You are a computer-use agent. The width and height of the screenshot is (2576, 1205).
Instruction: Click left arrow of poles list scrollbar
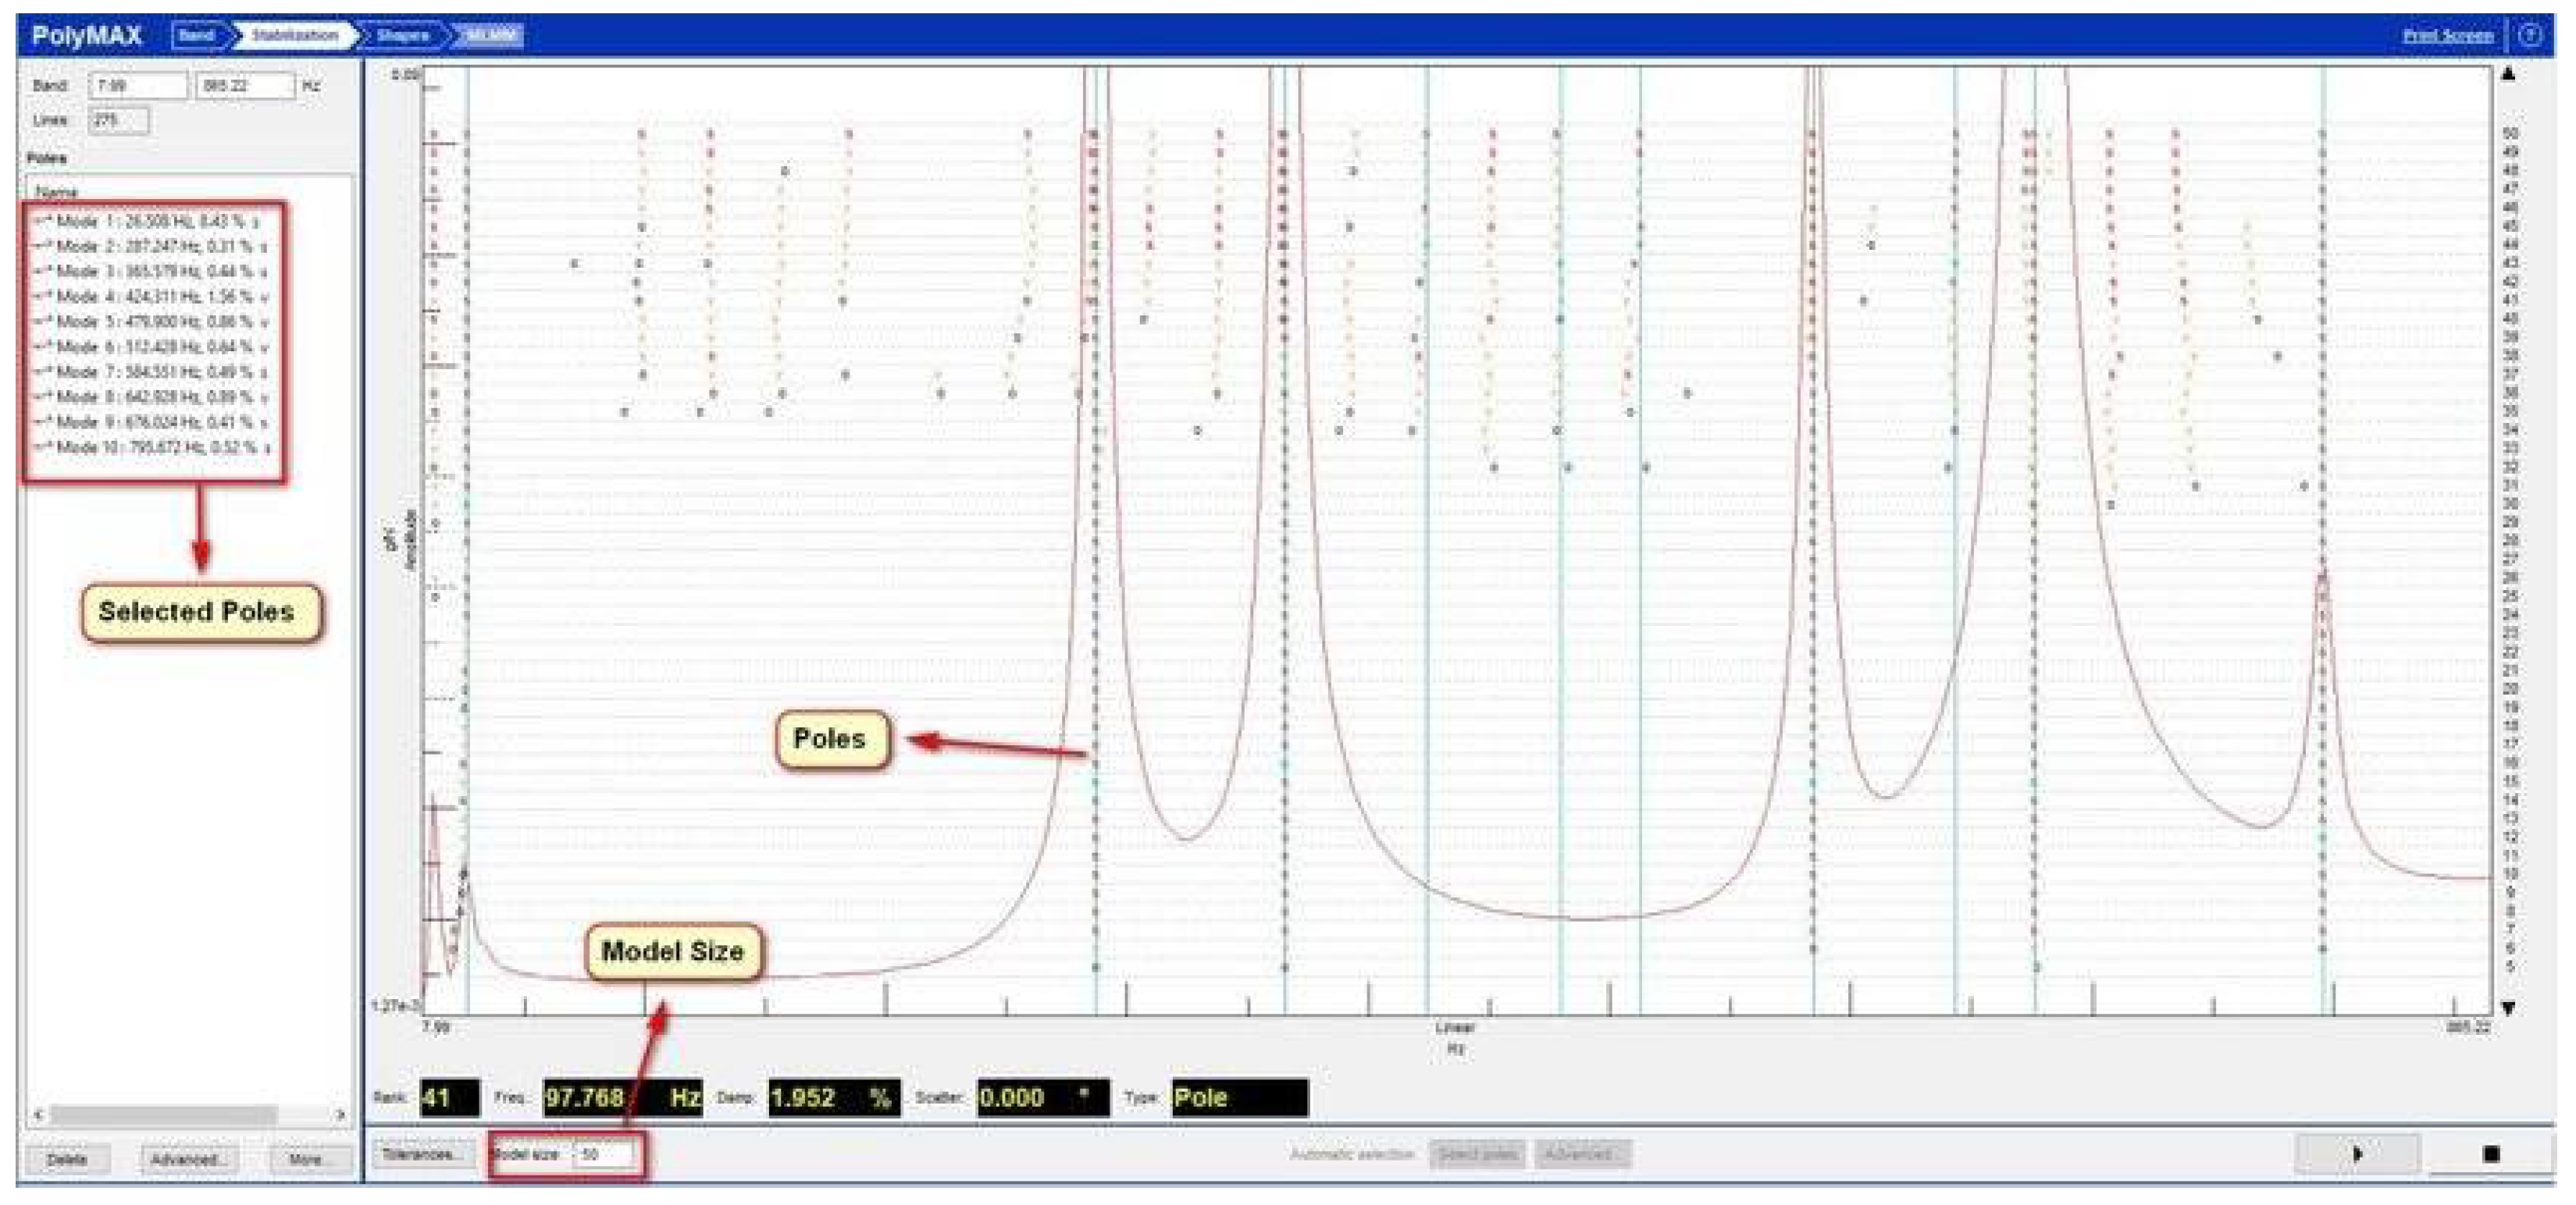pyautogui.click(x=39, y=1114)
